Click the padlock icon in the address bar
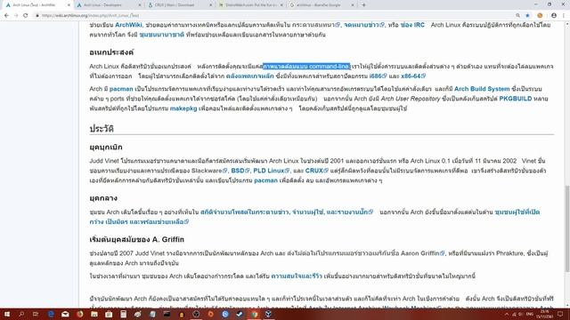Image resolution: width=570 pixels, height=320 pixels. coord(37,16)
